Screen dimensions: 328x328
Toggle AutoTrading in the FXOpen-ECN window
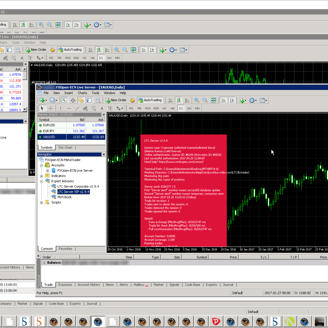[x=150, y=100]
